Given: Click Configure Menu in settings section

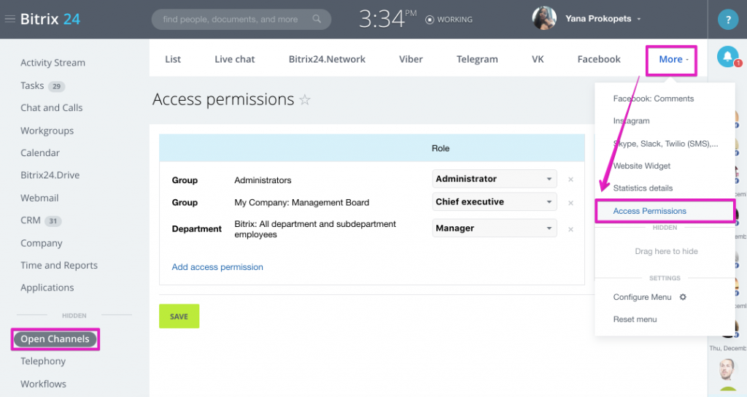Looking at the screenshot, I should 642,297.
